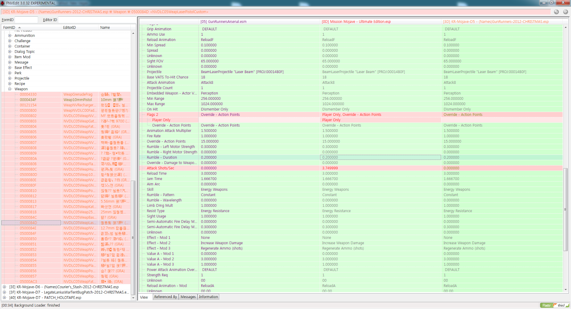Screen dimensions: 571x309
Task: Click the record view vertical scrollbar thumb
Action: coord(565,209)
